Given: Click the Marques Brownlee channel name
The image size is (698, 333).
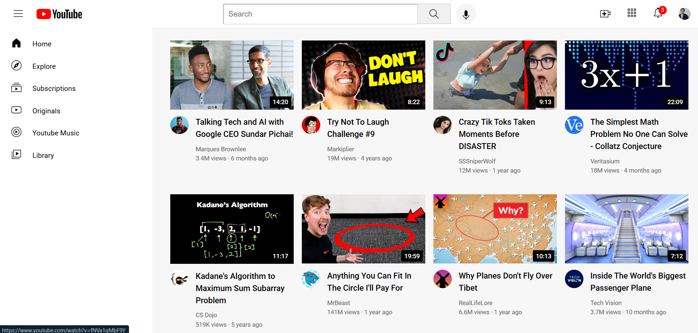Looking at the screenshot, I should tap(221, 149).
